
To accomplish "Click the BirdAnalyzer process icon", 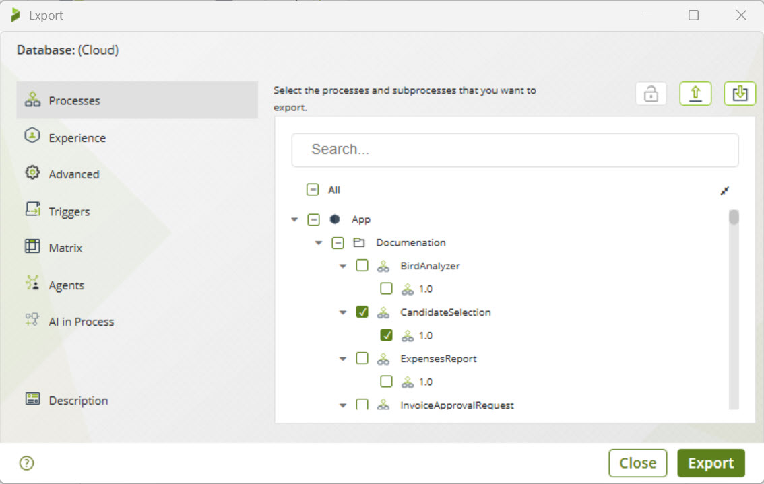I will [x=383, y=266].
